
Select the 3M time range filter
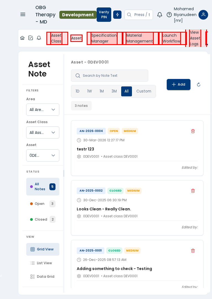pyautogui.click(x=114, y=91)
